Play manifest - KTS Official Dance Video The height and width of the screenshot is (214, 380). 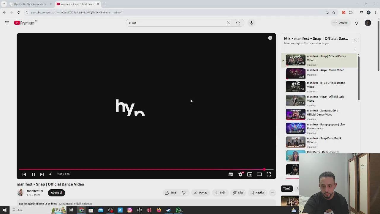click(319, 87)
